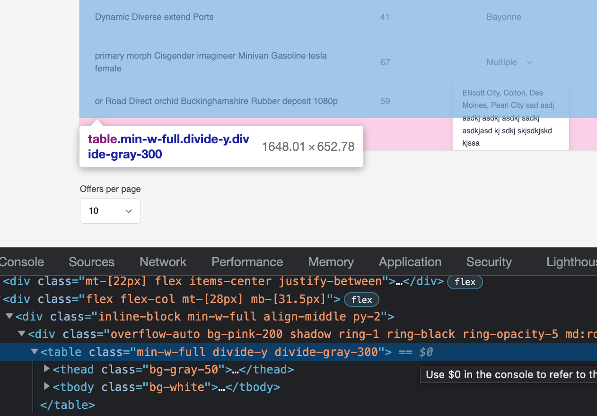
Task: Click the 'primary morph Cisgender imagineer' row text
Action: click(211, 62)
